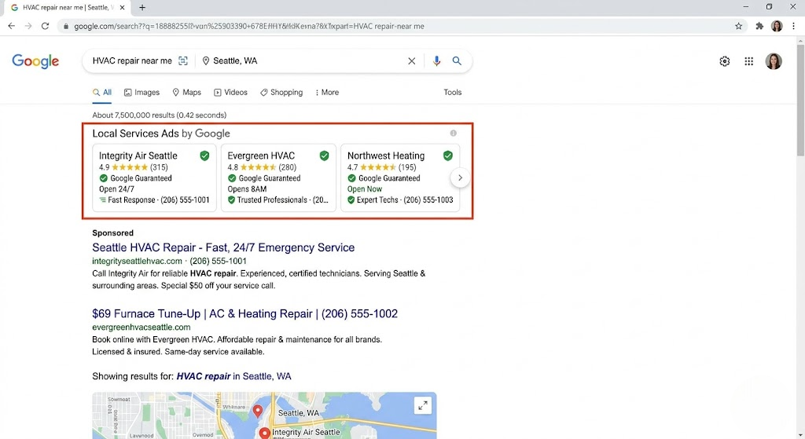Click the Opens 8AM text
This screenshot has height=439, width=805.
247,189
